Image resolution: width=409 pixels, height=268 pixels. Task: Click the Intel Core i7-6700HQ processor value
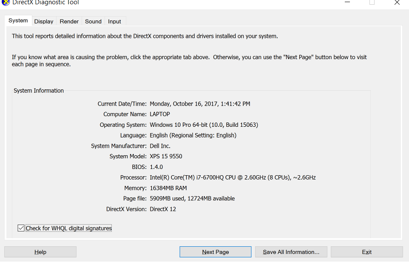(x=233, y=177)
